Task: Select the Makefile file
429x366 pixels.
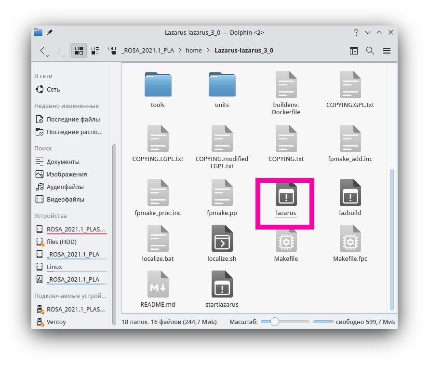Action: pyautogui.click(x=286, y=244)
